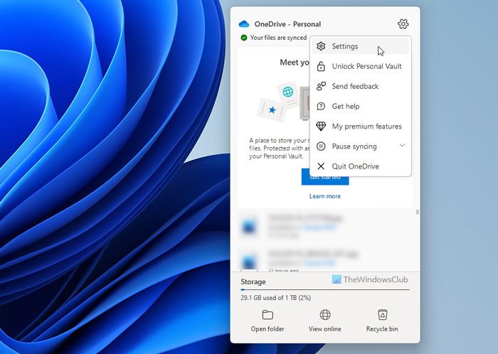The image size is (498, 354).
Task: Expand the Pause syncing chevron arrow
Action: pos(402,145)
